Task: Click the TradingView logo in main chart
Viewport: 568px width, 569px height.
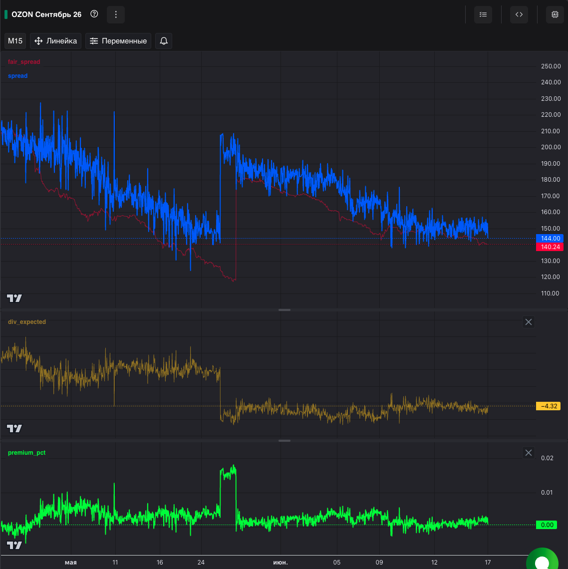Action: 14,298
